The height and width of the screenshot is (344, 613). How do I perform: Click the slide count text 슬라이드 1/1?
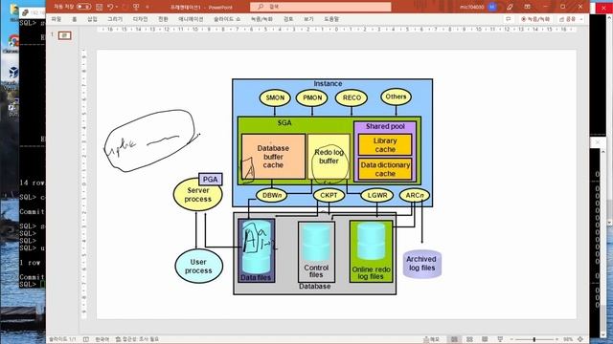tap(62, 339)
